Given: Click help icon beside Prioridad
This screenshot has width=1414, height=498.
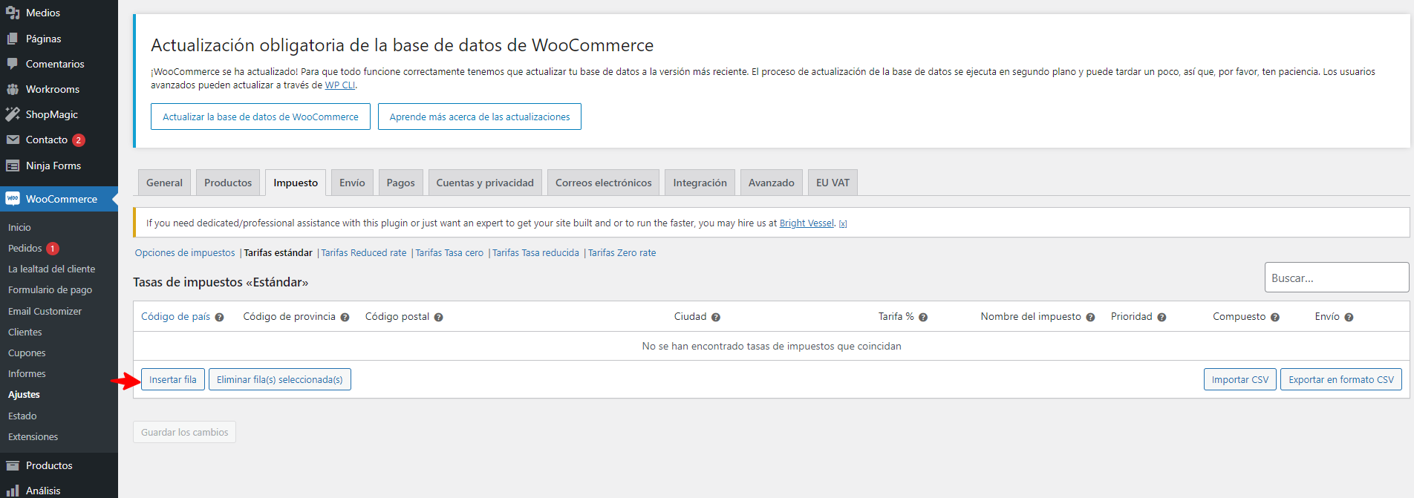Looking at the screenshot, I should 1161,317.
